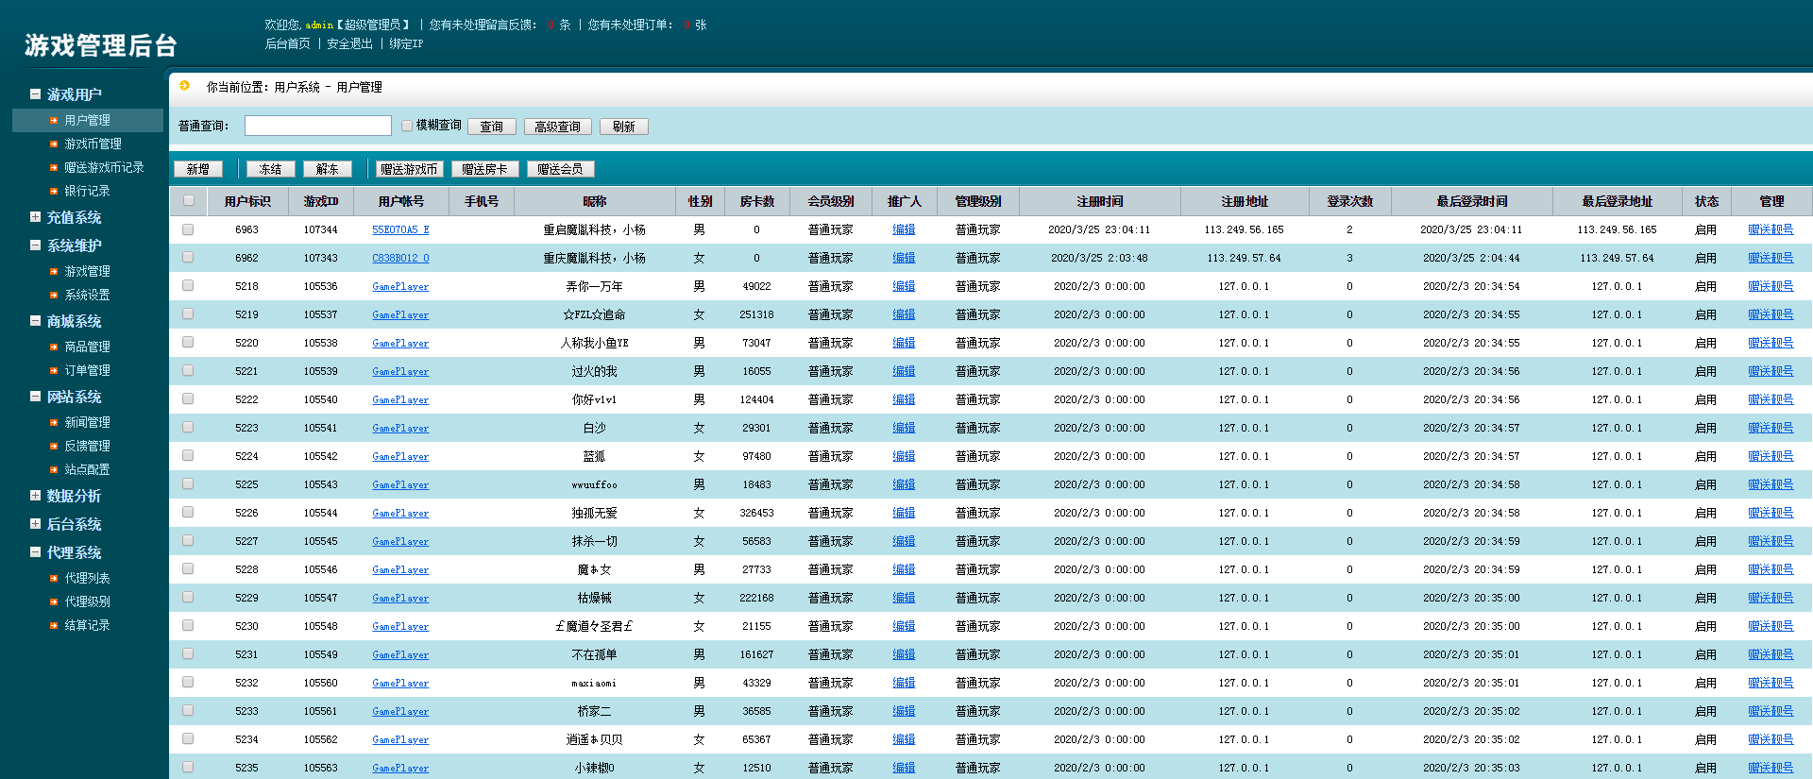
Task: Click the bullet icon next to 银行记录
Action: [54, 192]
